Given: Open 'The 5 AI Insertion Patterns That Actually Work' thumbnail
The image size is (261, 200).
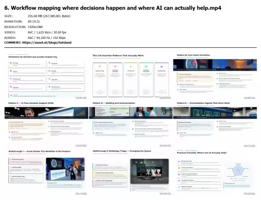Looking at the screenshot, I should pos(130,75).
